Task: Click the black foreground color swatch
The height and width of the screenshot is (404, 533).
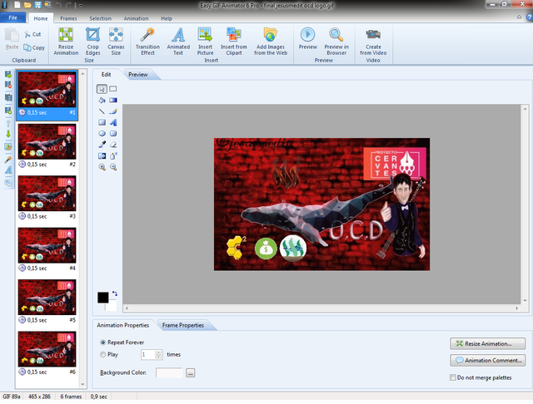Action: [x=103, y=298]
